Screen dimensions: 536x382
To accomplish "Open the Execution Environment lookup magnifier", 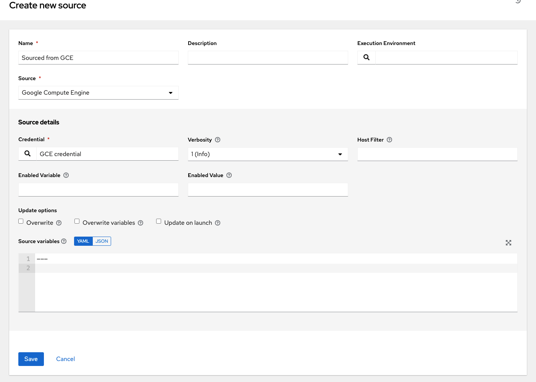I will pos(366,57).
